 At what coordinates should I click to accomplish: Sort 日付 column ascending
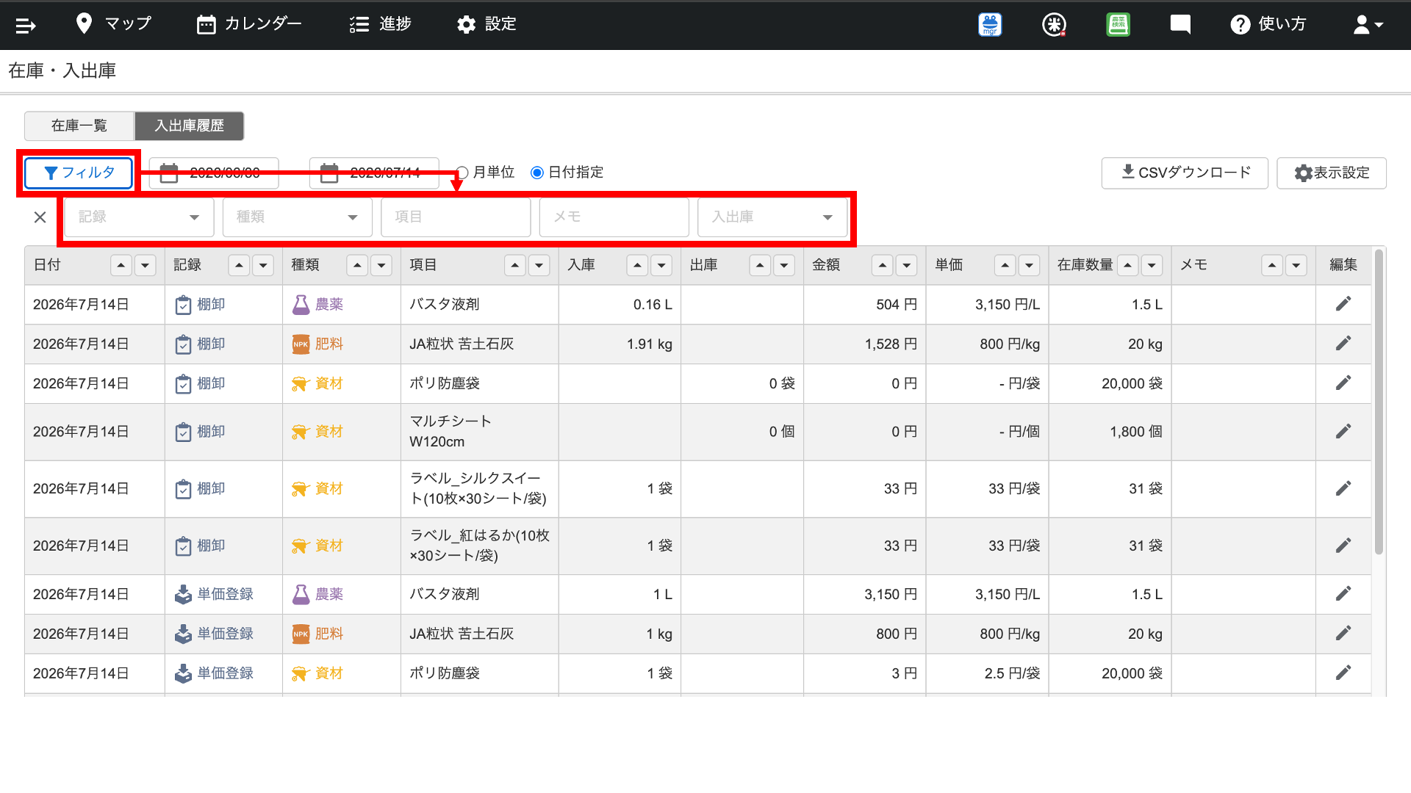[x=121, y=265]
